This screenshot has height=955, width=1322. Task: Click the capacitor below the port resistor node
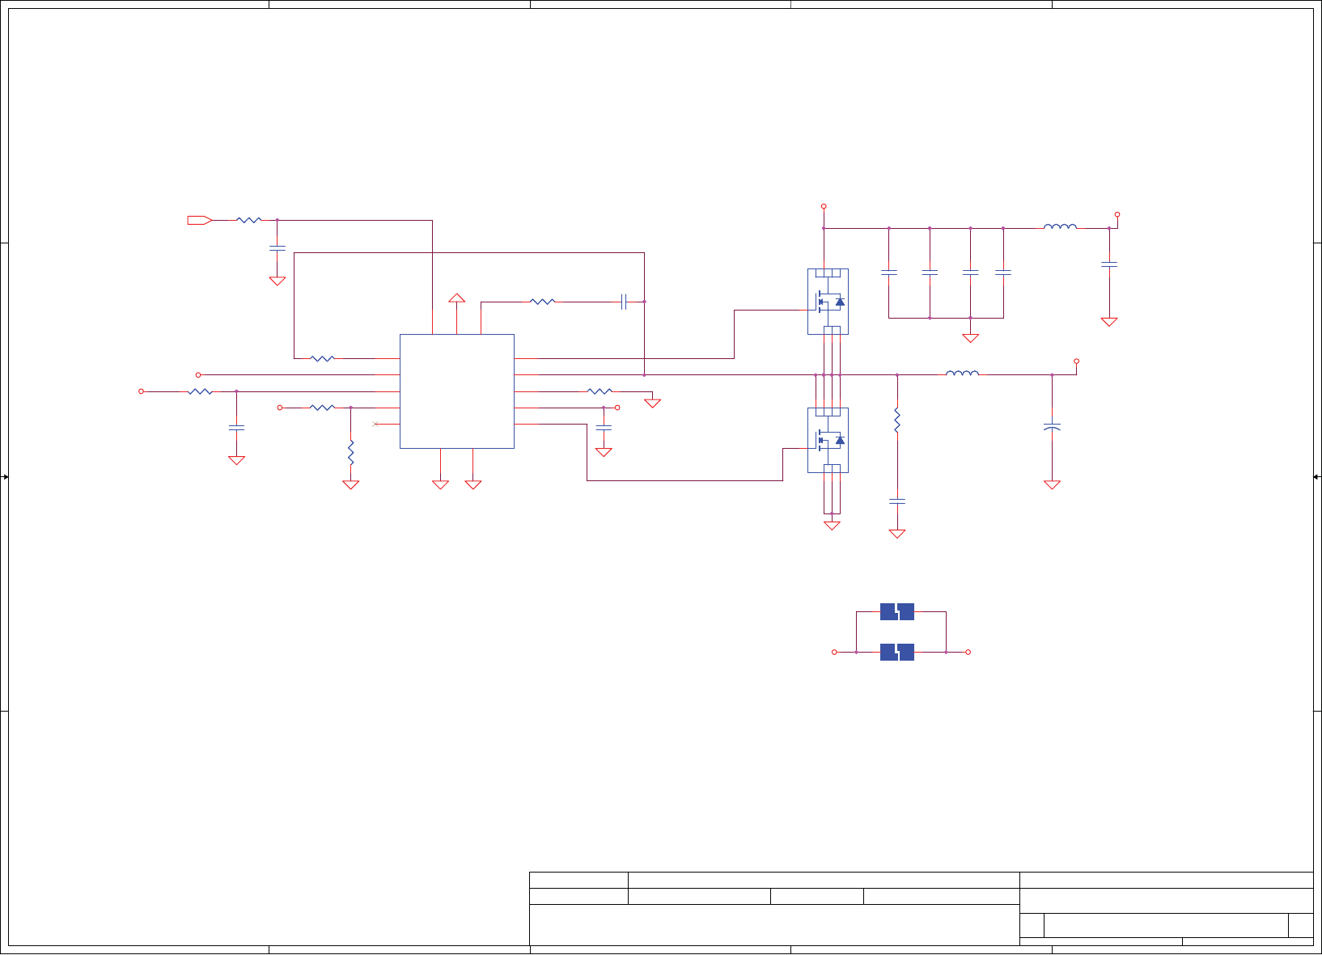click(278, 248)
